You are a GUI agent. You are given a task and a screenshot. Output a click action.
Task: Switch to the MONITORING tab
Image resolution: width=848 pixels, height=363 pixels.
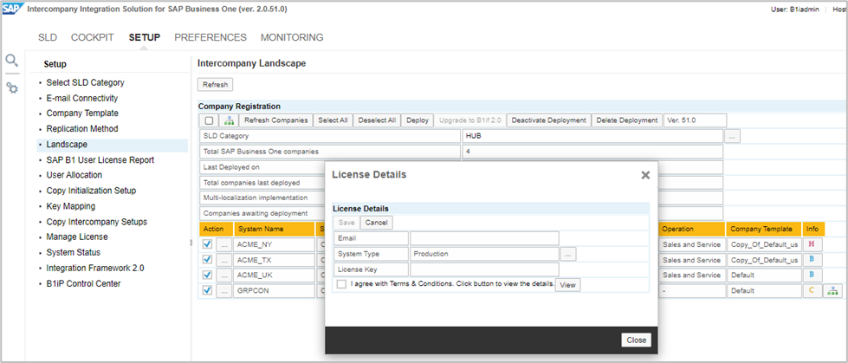(292, 37)
